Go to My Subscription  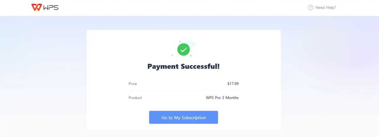click(x=184, y=117)
